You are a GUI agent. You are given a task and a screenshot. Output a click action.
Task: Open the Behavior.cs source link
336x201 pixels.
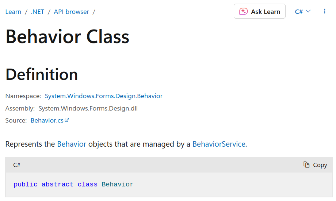[47, 120]
